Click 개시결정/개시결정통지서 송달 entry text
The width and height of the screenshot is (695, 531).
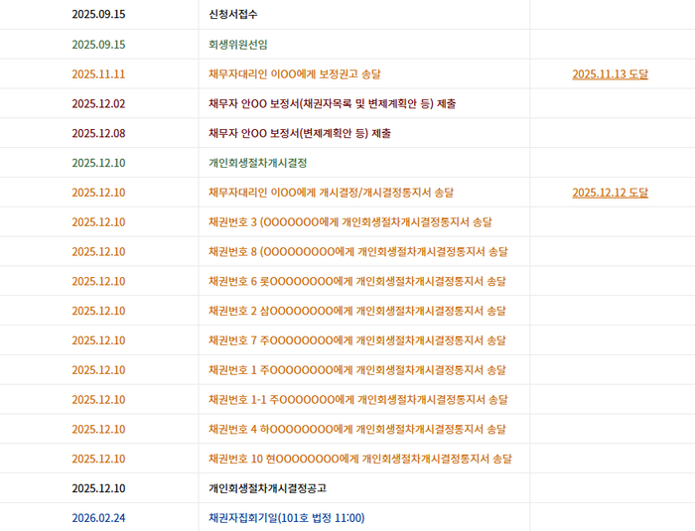point(331,193)
